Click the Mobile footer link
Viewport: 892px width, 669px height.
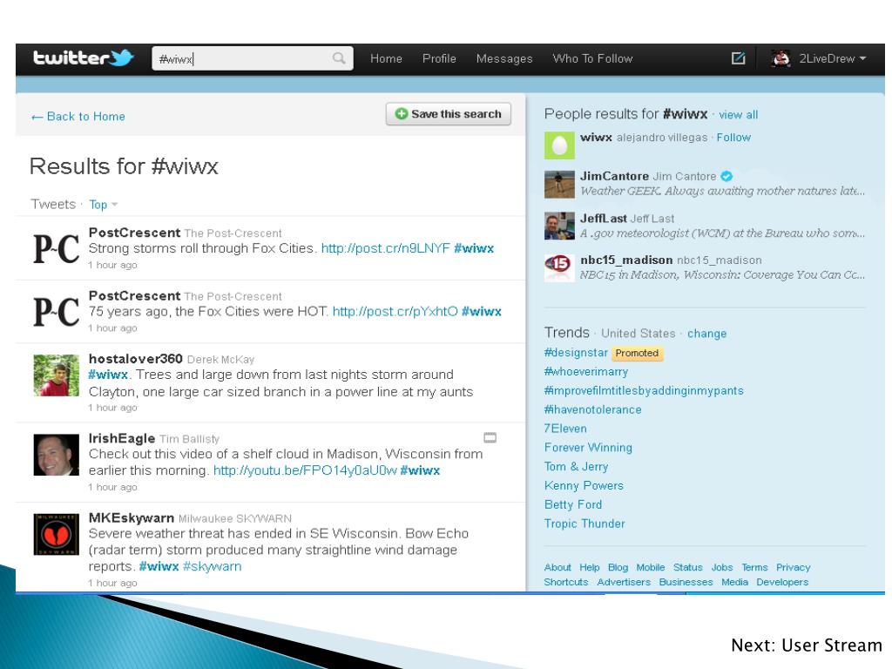pyautogui.click(x=650, y=567)
